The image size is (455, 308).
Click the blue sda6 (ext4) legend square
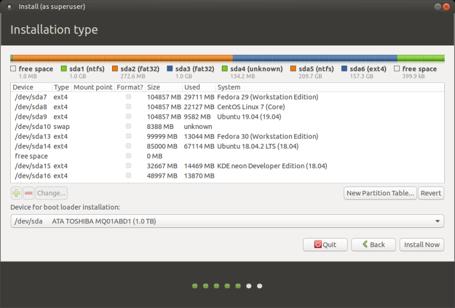click(345, 69)
